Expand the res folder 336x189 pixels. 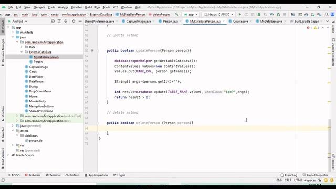coord(13,145)
